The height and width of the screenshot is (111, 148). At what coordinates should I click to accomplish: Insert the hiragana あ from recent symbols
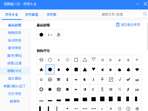click(x=58, y=35)
